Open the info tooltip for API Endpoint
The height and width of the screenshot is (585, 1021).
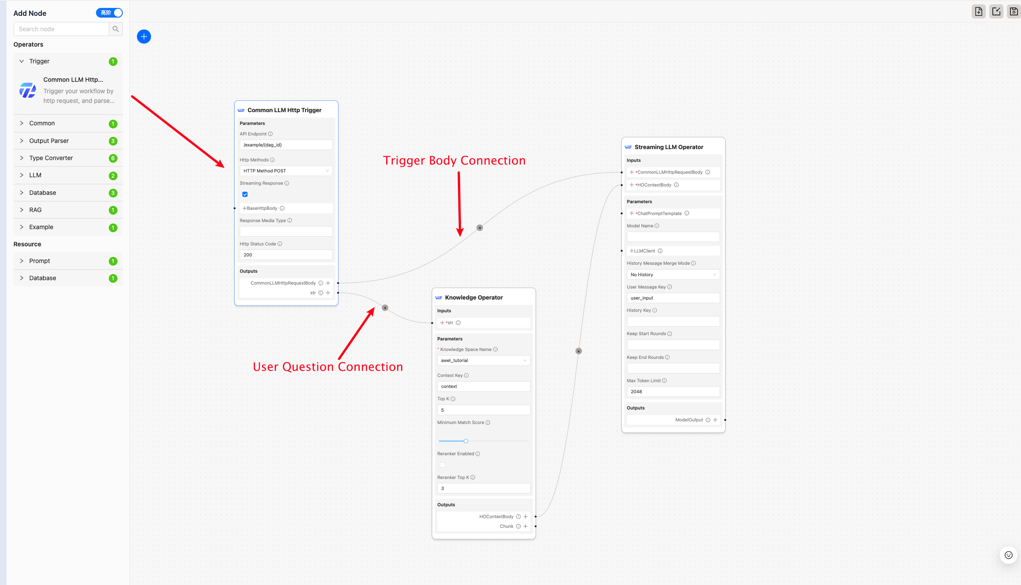(x=270, y=134)
